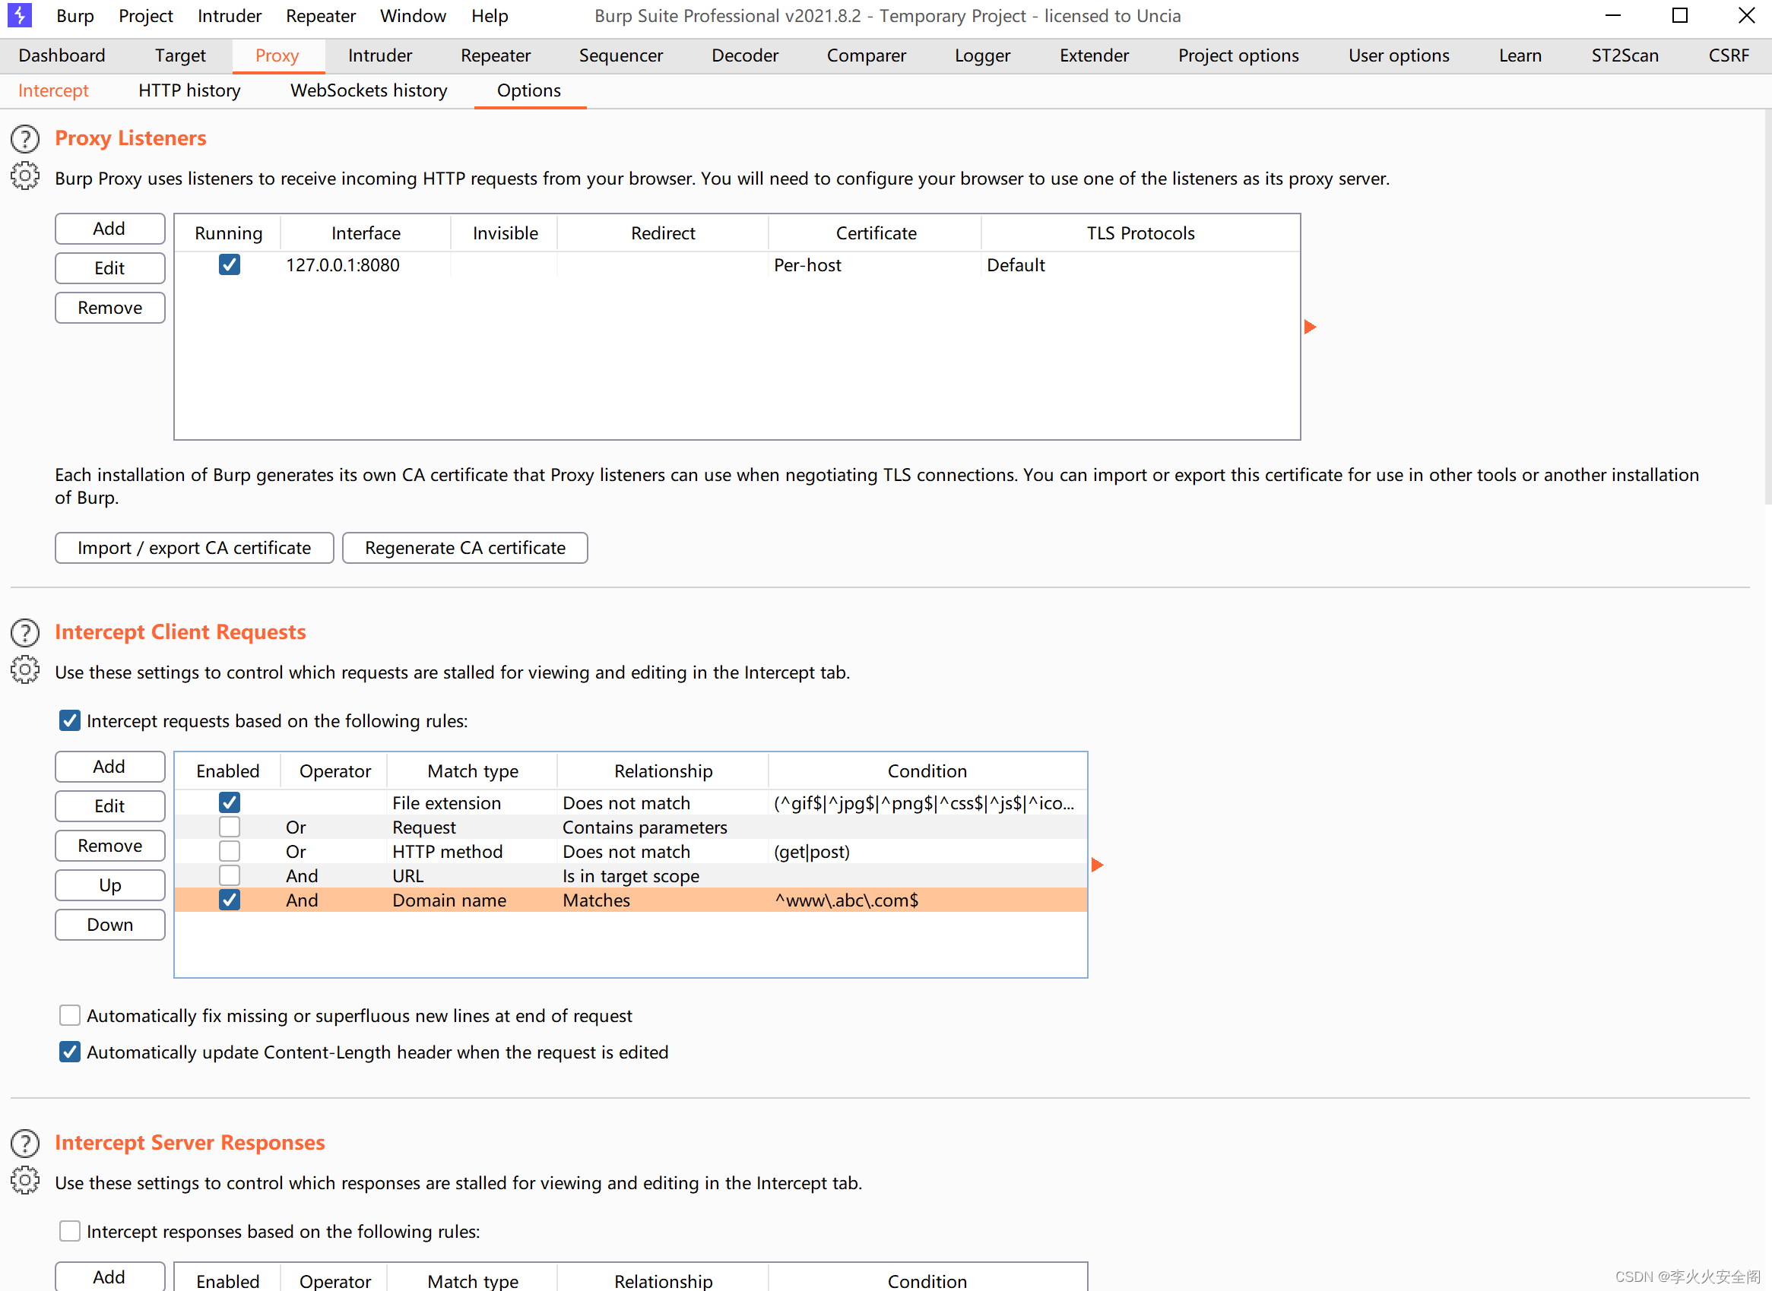Select the ^www\.abc\.com$ condition cell
This screenshot has width=1772, height=1291.
pos(928,900)
